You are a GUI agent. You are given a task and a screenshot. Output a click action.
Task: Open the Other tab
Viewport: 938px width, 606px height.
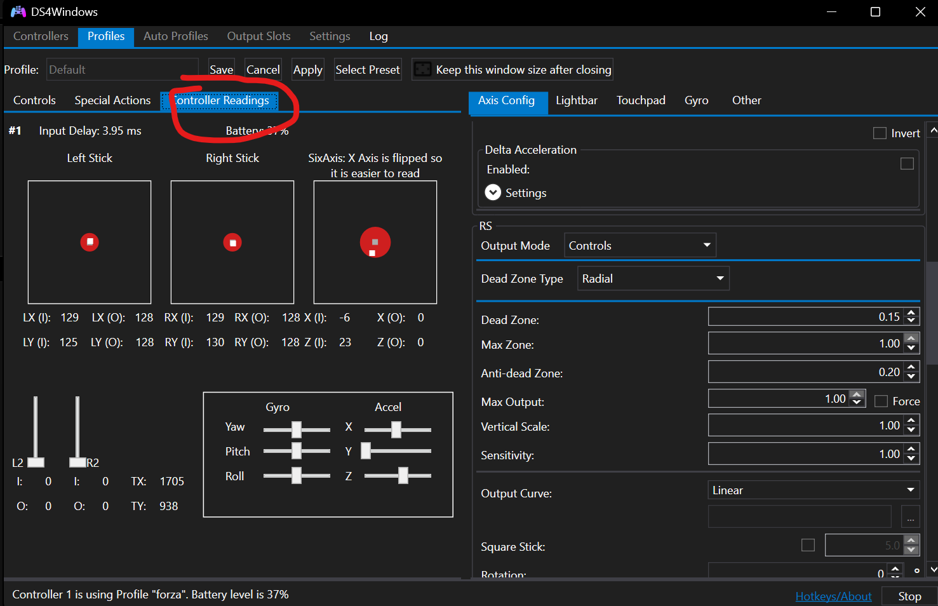coord(747,100)
